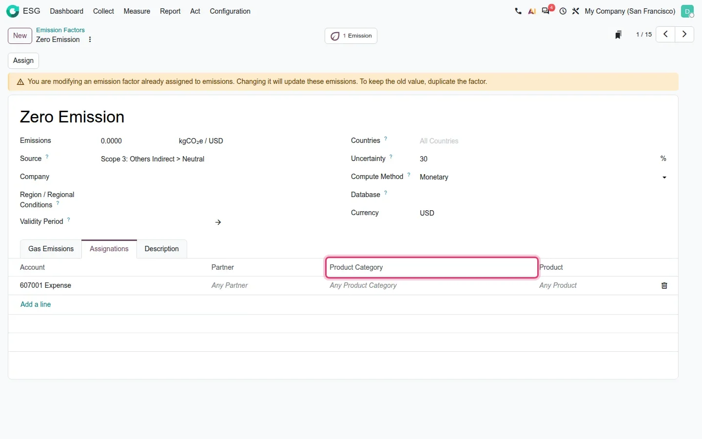This screenshot has height=439, width=702.
Task: Click the ESG app name text
Action: [32, 11]
